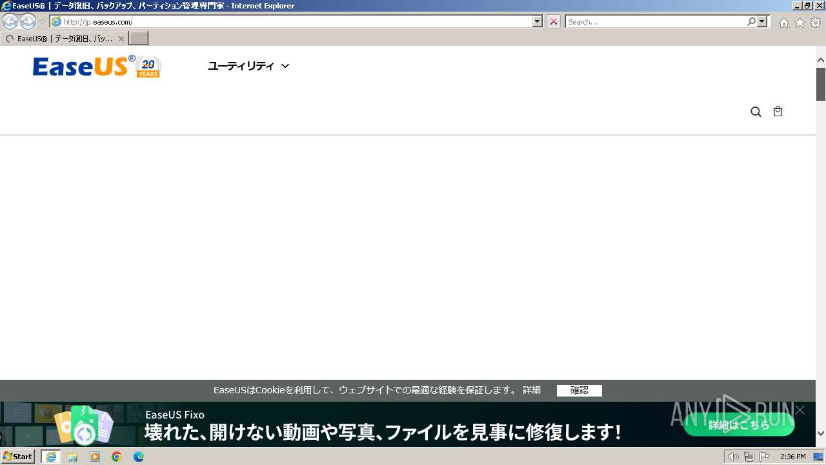This screenshot has width=826, height=465.
Task: Click the search magnifier in IE toolbar
Action: 751,22
